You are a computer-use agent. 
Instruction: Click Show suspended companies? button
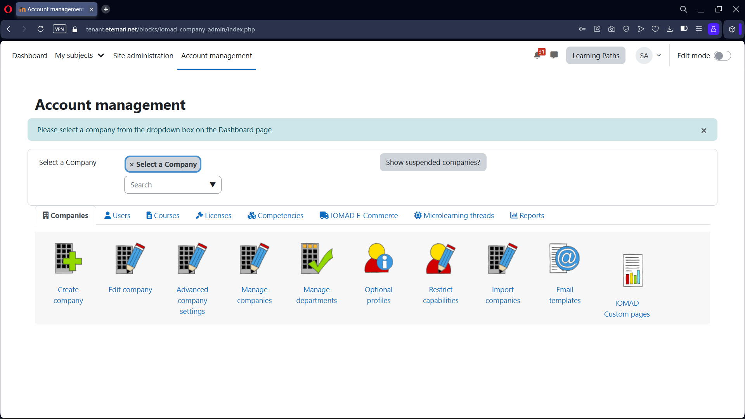433,162
